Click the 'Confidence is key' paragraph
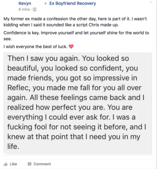This screenshot has height=169, width=157. 76,36
